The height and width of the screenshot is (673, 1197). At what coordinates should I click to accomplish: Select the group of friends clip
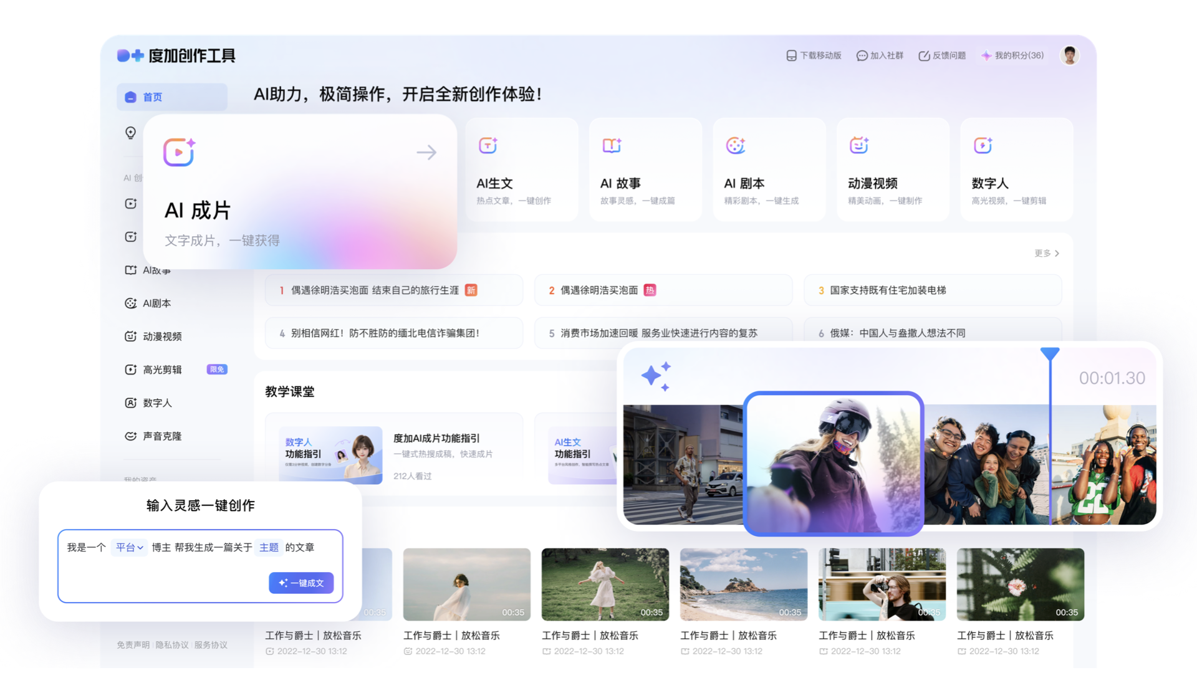click(x=986, y=465)
